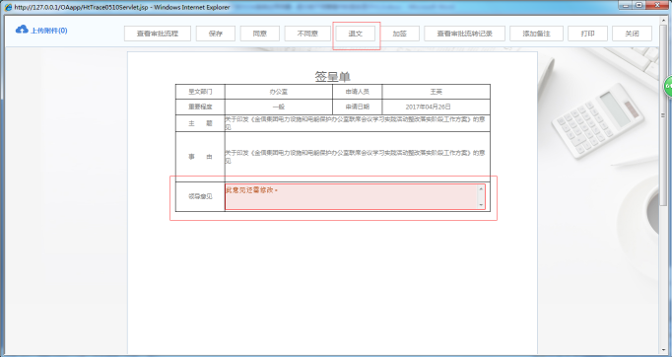Select the 一般 importance value cell
Screen dimensions: 672x357
pos(279,107)
